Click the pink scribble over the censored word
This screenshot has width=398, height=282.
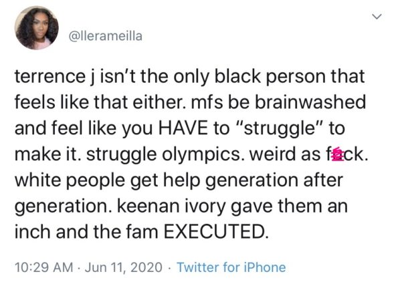(x=338, y=154)
